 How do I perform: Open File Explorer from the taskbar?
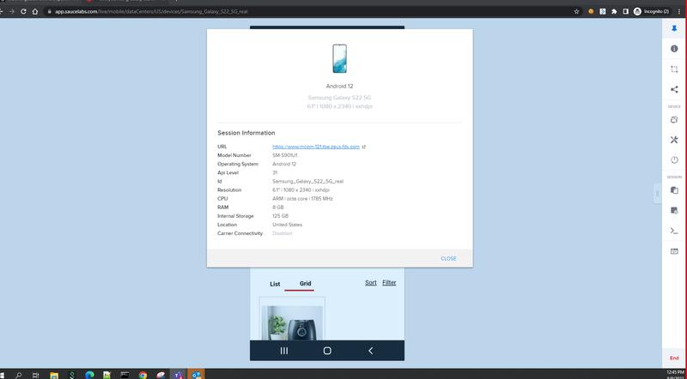(x=54, y=375)
